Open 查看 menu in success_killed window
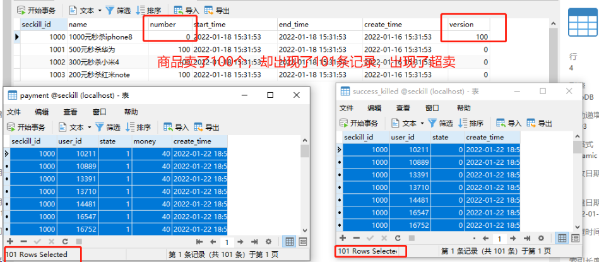Screen dimensions: 599x262 [x=403, y=108]
